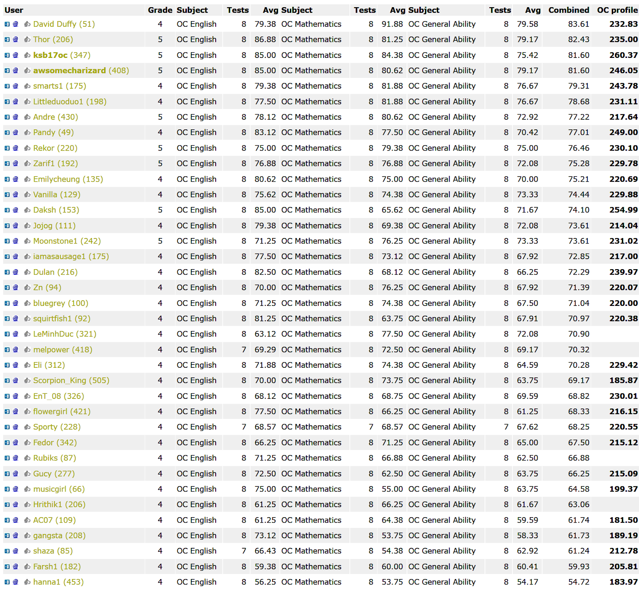Open the hanna1 (453) user link
The width and height of the screenshot is (639, 589).
point(58,582)
